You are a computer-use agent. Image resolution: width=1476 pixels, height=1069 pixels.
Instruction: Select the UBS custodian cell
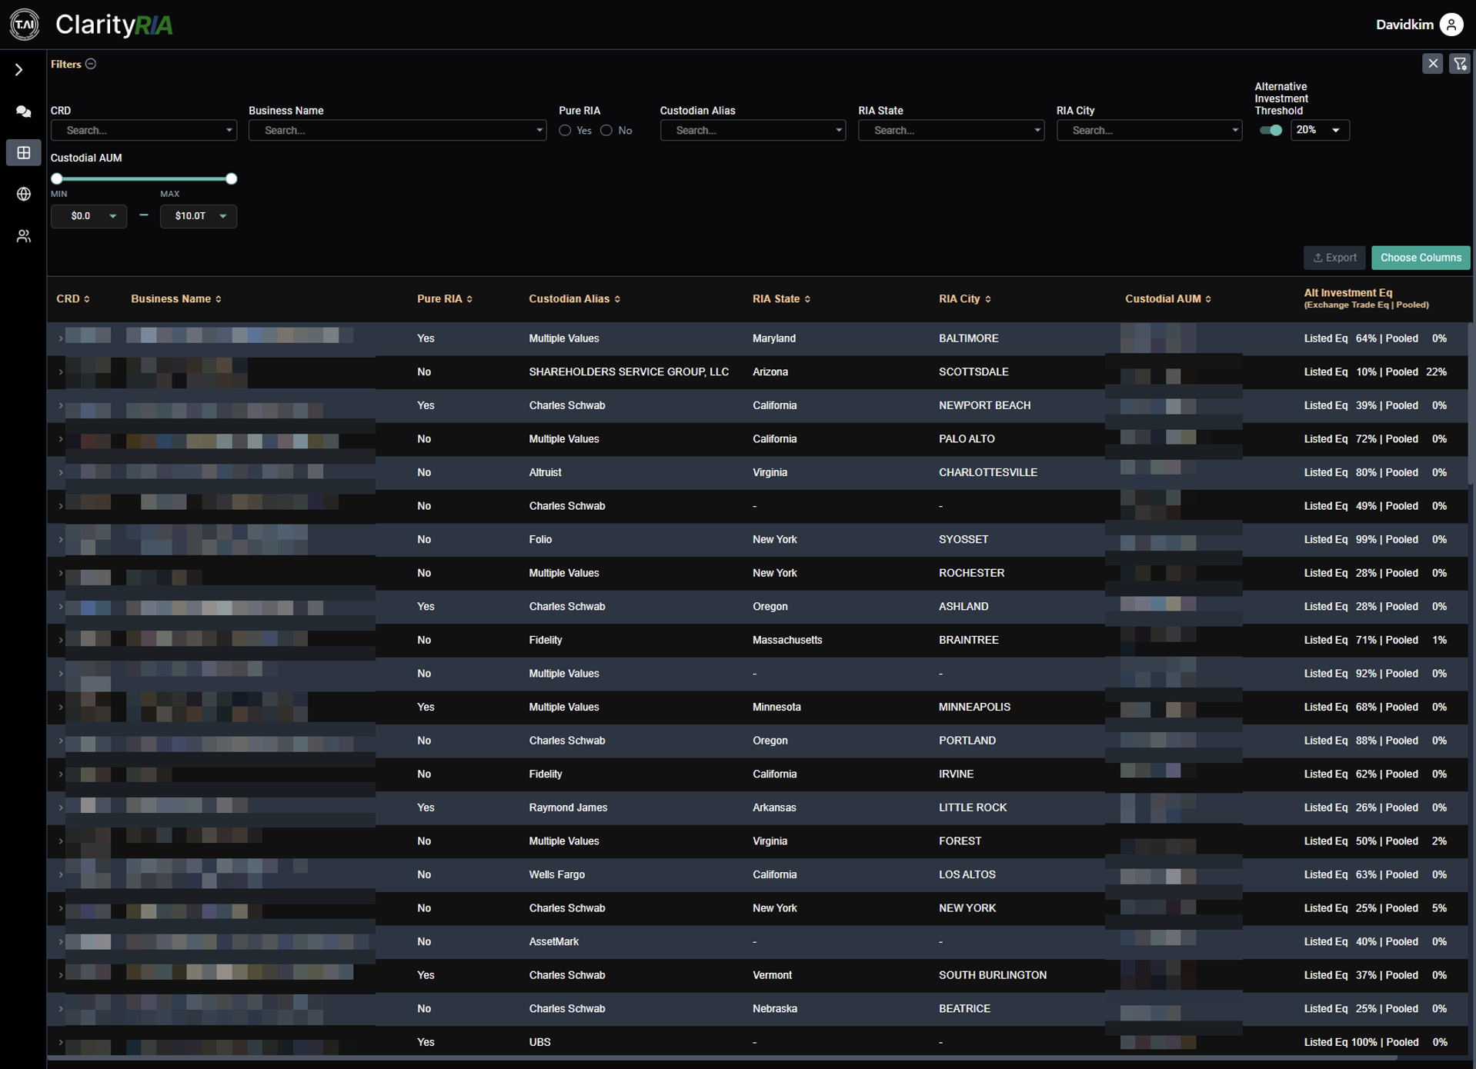[x=539, y=1042]
